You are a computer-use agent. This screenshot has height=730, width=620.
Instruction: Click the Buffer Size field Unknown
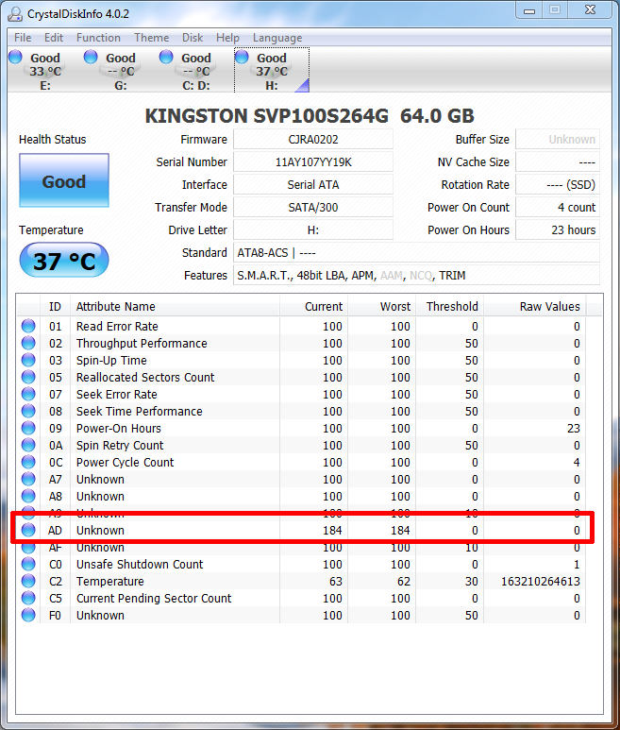click(x=558, y=139)
